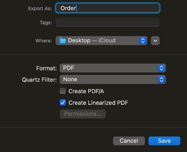Screen dimensions: 187x152
Task: Open the Quartz Filter popup showing None
Action: pos(113,80)
